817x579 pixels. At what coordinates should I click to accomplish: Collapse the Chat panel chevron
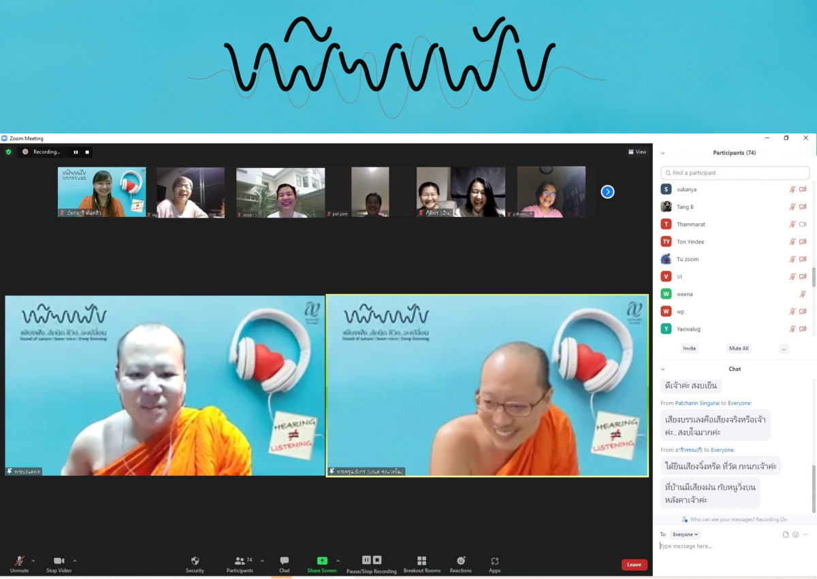click(663, 369)
